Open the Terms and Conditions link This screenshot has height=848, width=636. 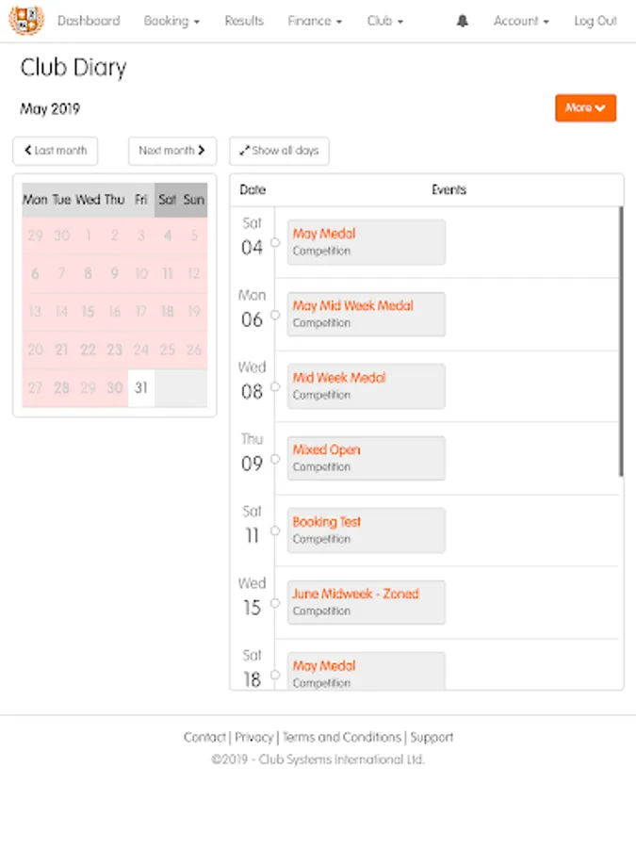343,737
